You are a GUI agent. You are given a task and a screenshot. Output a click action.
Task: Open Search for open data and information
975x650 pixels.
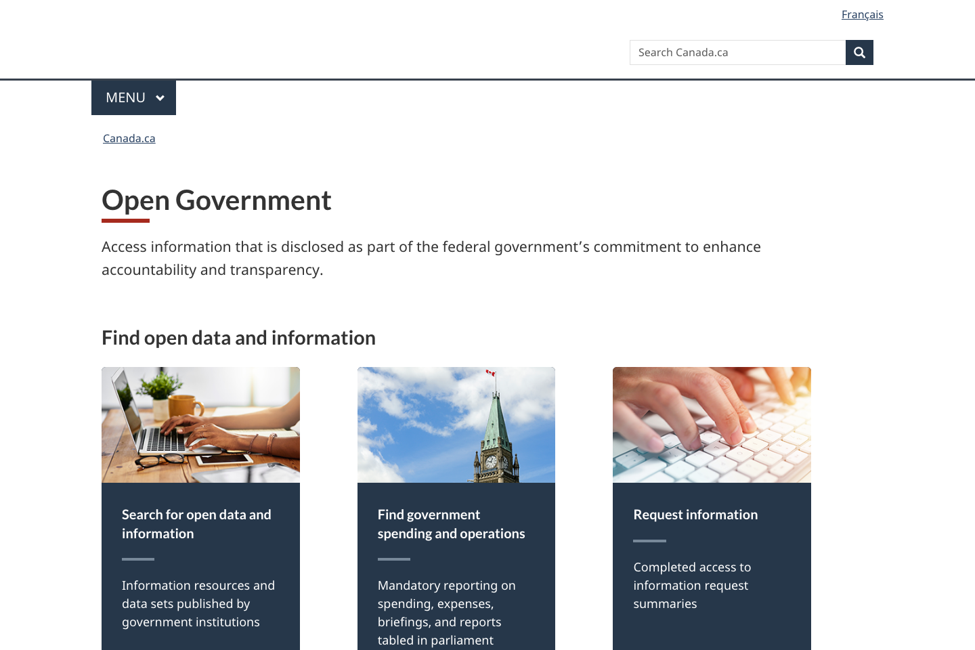(196, 523)
